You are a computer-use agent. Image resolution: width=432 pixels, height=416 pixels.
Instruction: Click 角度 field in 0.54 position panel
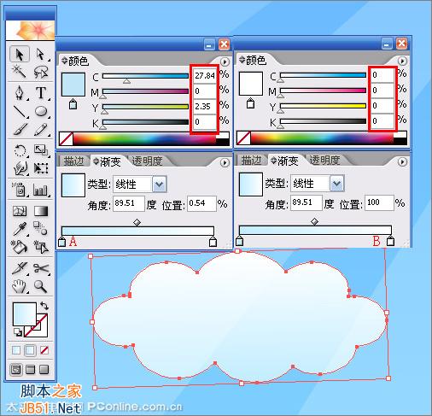pyautogui.click(x=129, y=203)
